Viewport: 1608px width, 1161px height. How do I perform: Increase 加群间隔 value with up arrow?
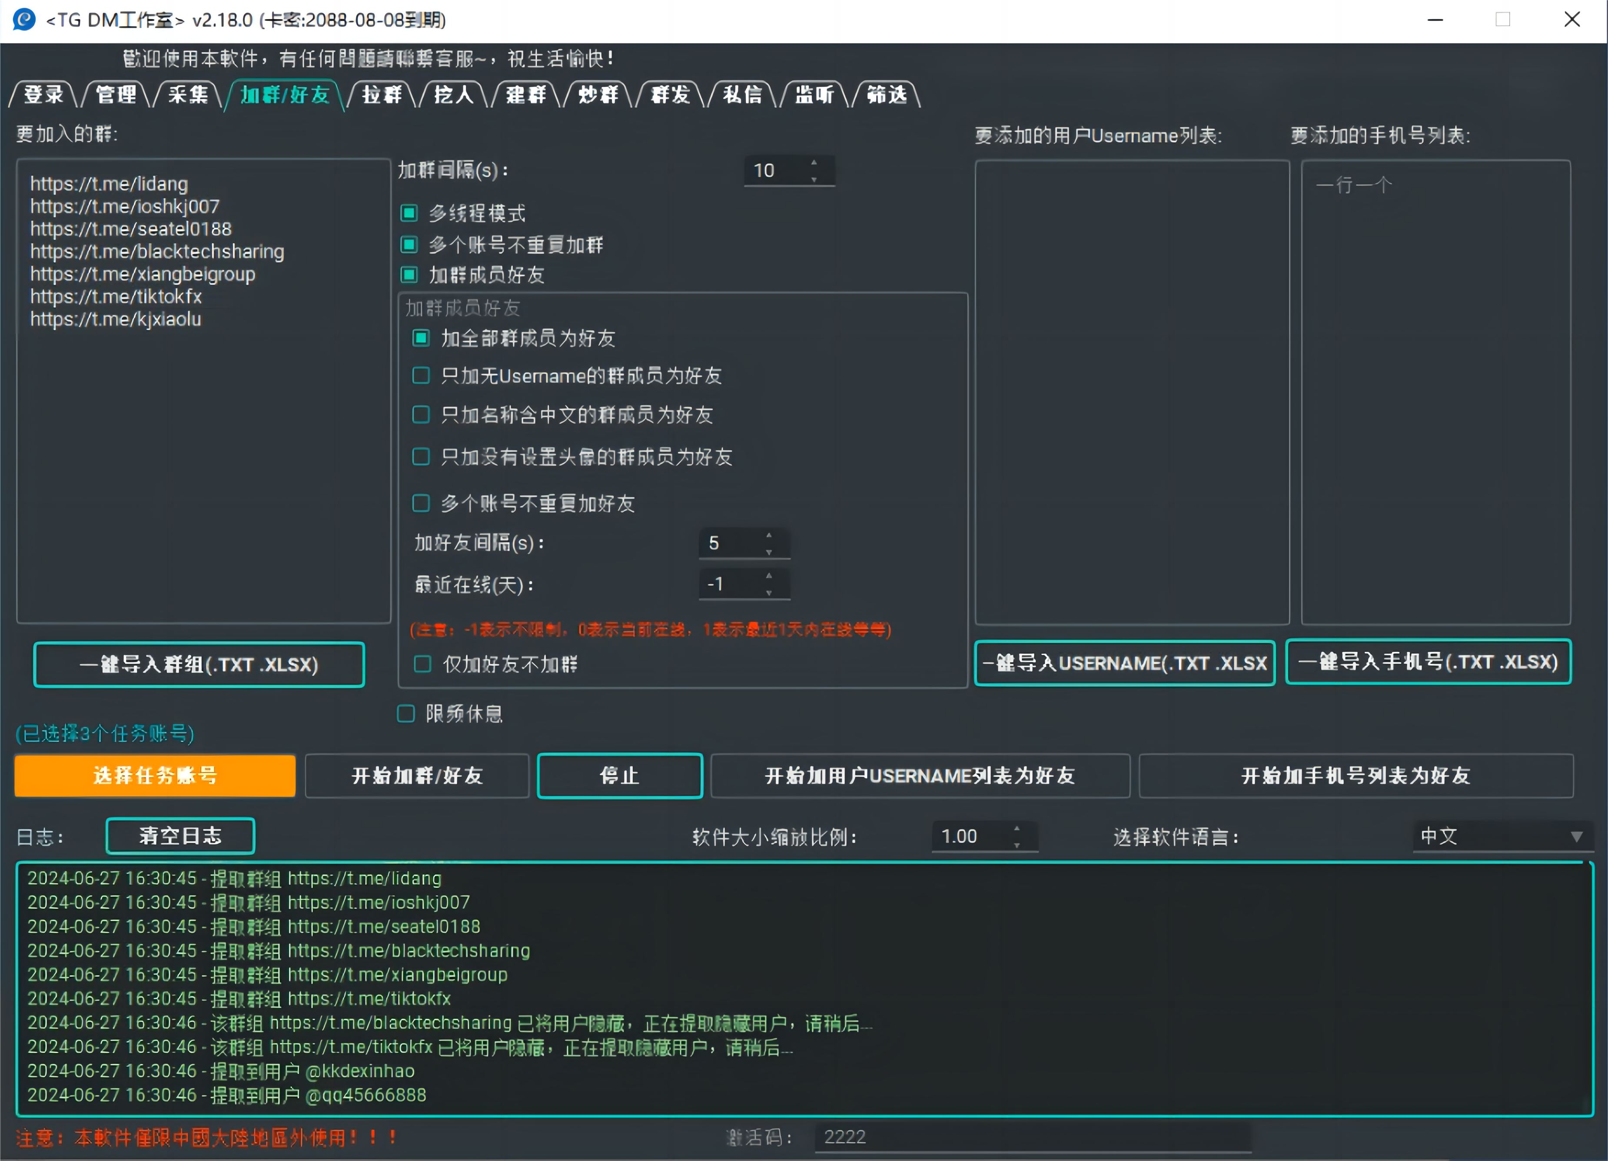point(814,163)
